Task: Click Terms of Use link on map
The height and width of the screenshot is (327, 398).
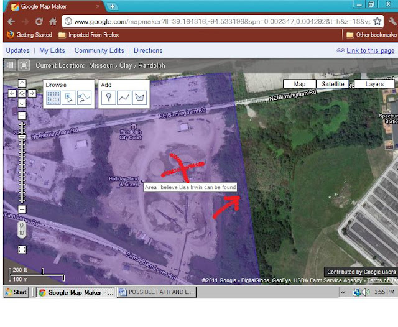Action: 382,280
